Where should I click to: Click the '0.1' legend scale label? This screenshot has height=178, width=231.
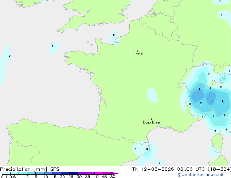[x=4, y=177]
